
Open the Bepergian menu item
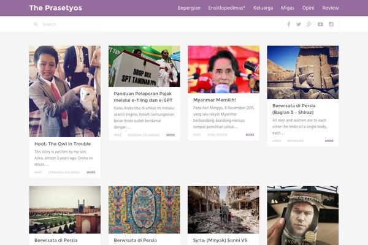click(189, 8)
